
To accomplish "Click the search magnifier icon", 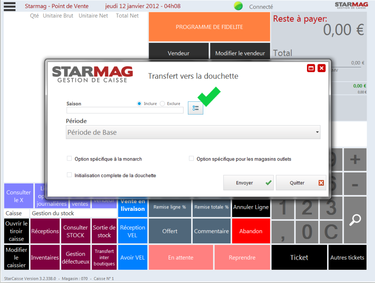I will tap(355, 220).
